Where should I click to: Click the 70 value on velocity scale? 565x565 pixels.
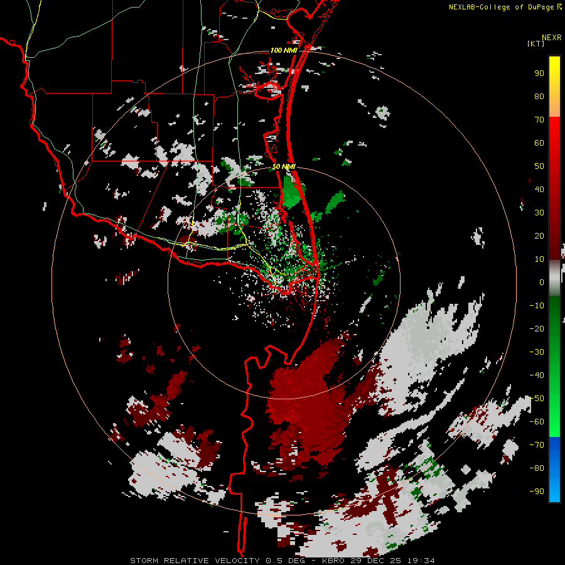[x=539, y=120]
